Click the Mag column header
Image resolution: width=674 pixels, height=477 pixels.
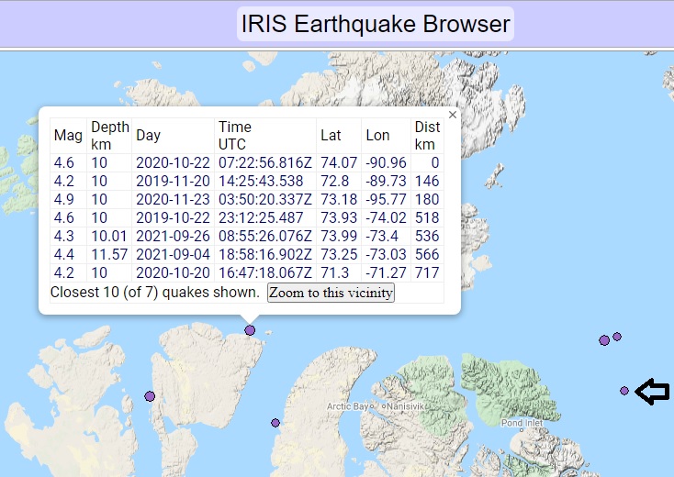(68, 136)
